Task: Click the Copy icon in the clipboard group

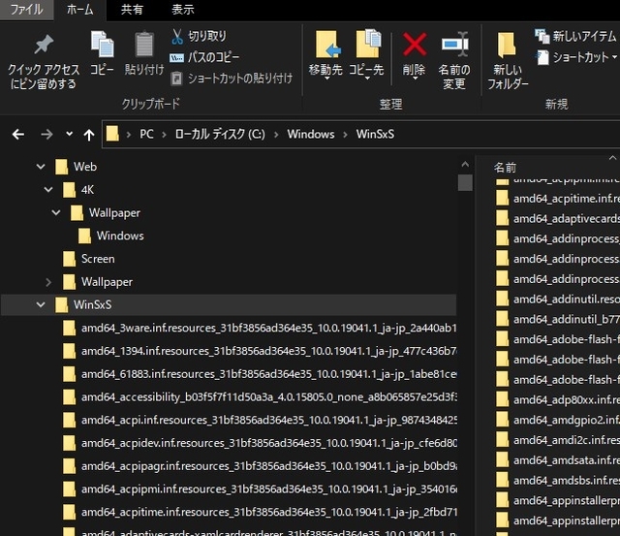Action: pos(103,45)
